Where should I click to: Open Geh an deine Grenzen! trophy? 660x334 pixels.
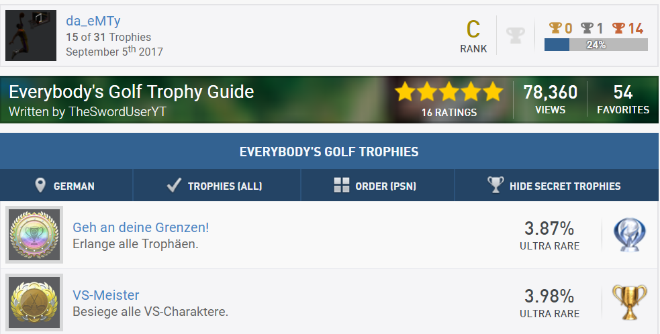tap(141, 227)
